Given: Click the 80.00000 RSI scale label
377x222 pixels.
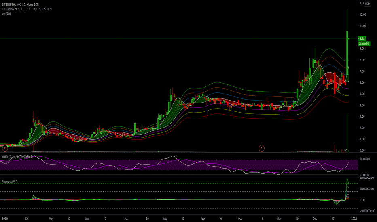Looking at the screenshot, I should click(x=364, y=159).
